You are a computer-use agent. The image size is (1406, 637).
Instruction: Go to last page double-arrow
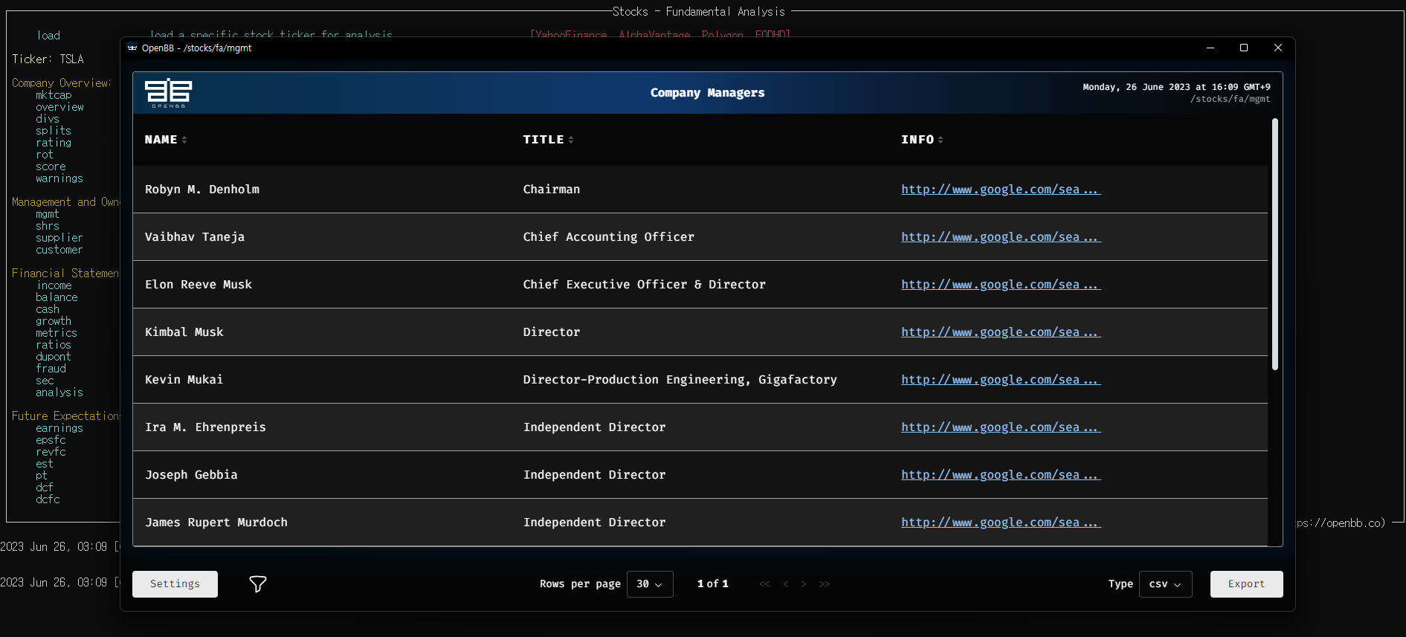[x=825, y=584]
